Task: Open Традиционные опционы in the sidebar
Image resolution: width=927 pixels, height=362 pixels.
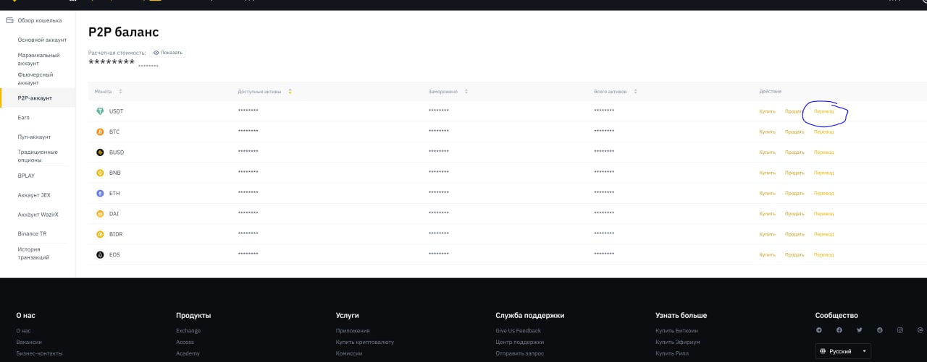Action: coord(38,156)
